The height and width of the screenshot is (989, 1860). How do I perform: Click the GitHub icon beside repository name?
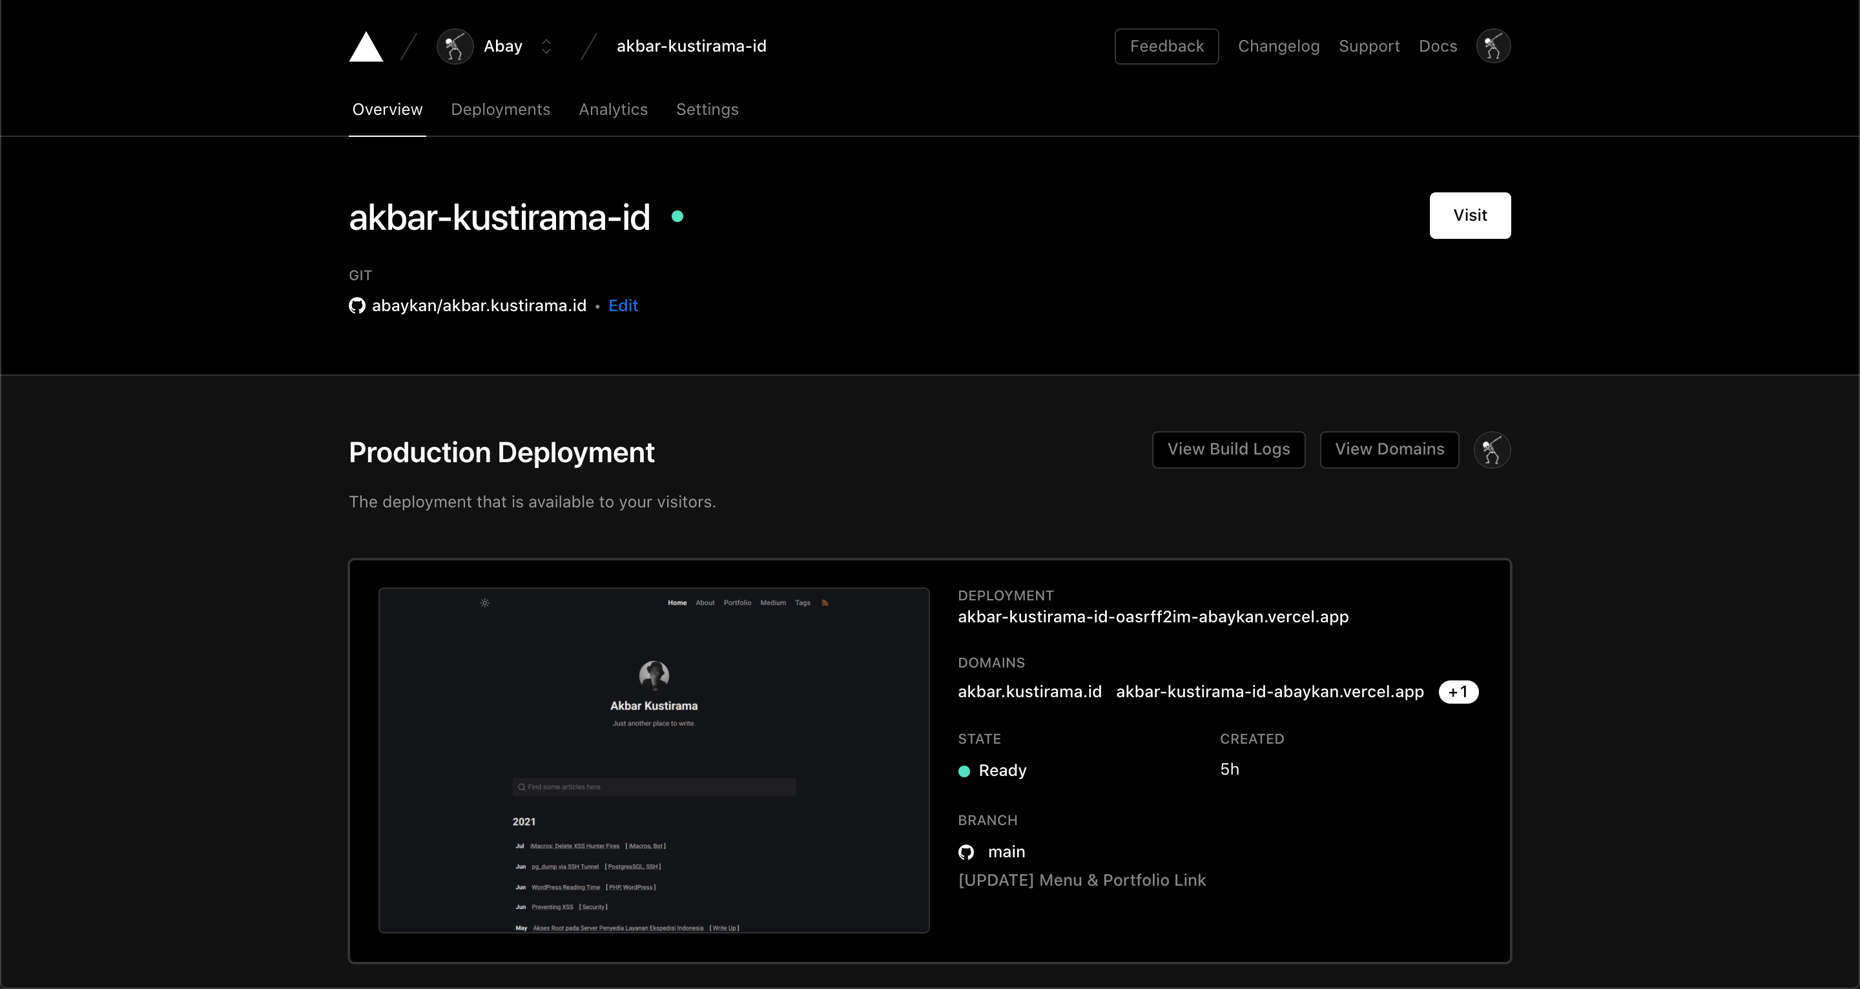(x=356, y=306)
